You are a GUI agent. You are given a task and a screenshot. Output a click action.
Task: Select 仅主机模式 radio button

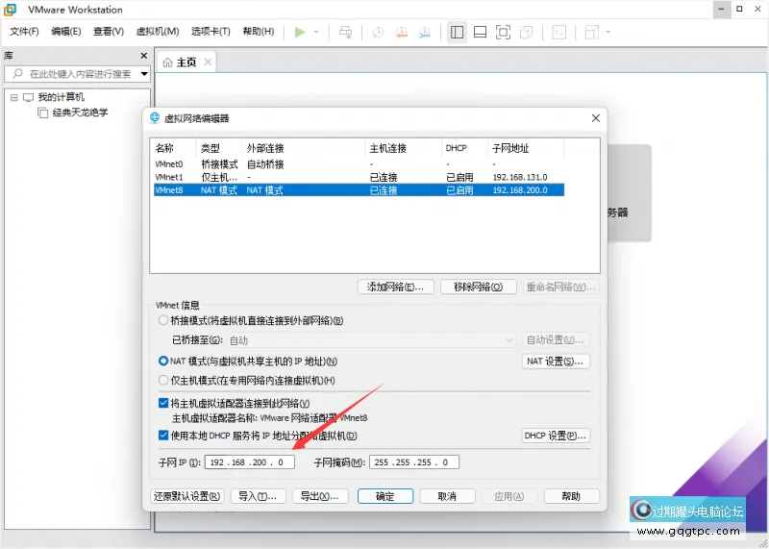163,380
